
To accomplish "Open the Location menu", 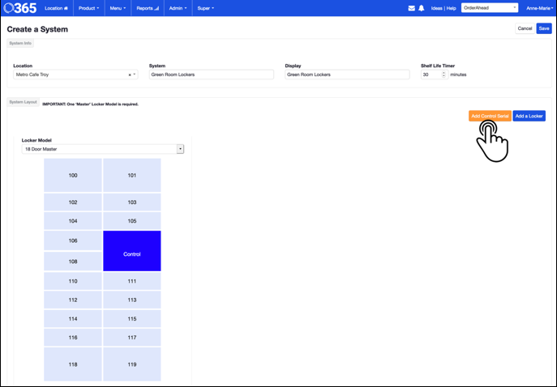I will [56, 8].
